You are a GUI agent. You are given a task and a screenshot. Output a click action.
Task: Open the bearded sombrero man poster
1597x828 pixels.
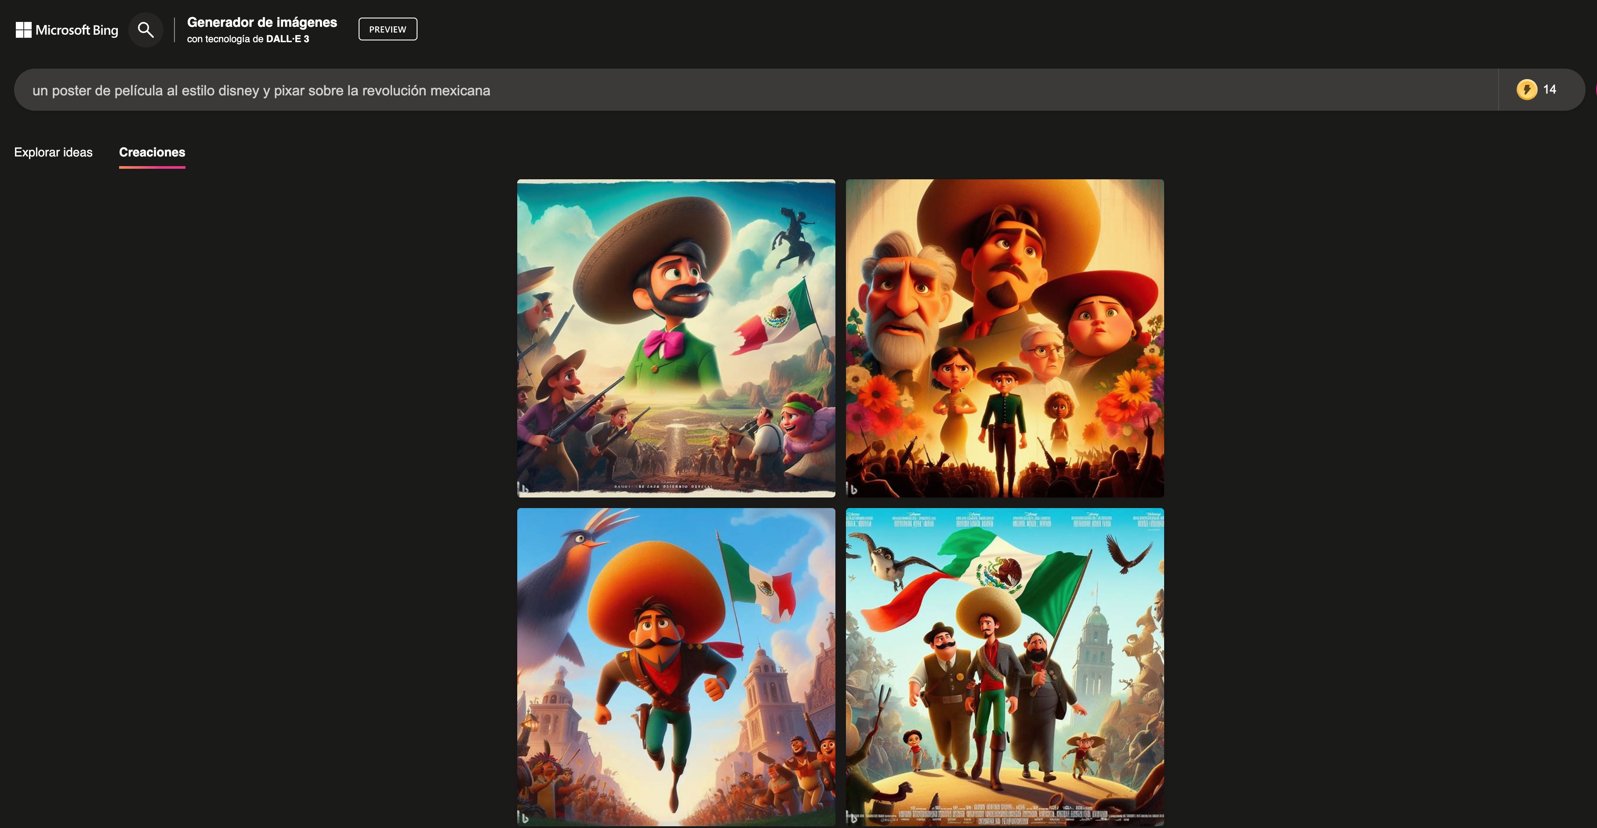pos(676,338)
